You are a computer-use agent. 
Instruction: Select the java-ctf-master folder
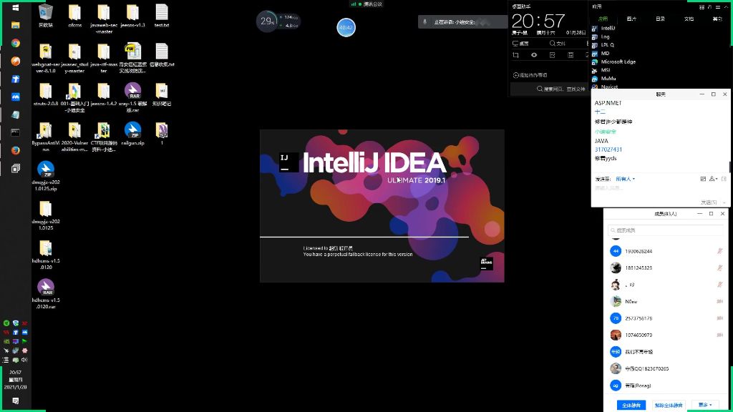104,58
